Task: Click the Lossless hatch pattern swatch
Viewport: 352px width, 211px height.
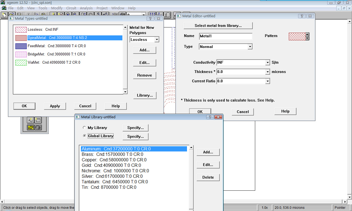Action: (x=21, y=30)
